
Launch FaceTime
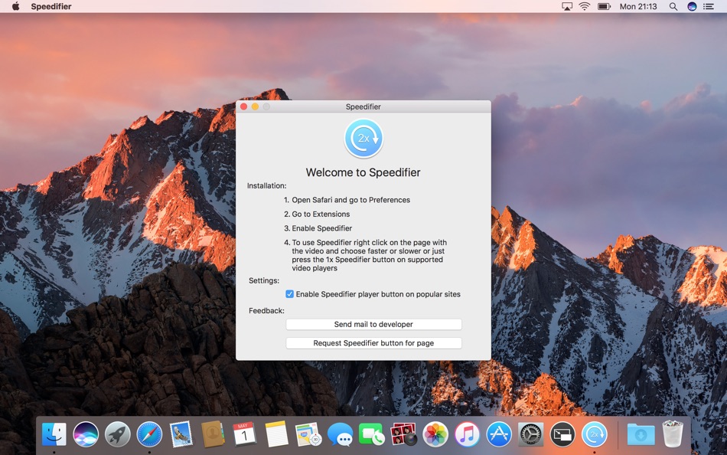point(372,434)
